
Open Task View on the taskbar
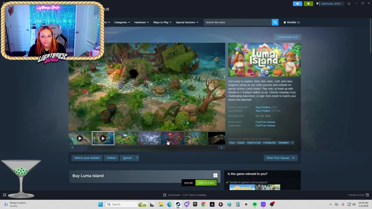click(x=152, y=204)
